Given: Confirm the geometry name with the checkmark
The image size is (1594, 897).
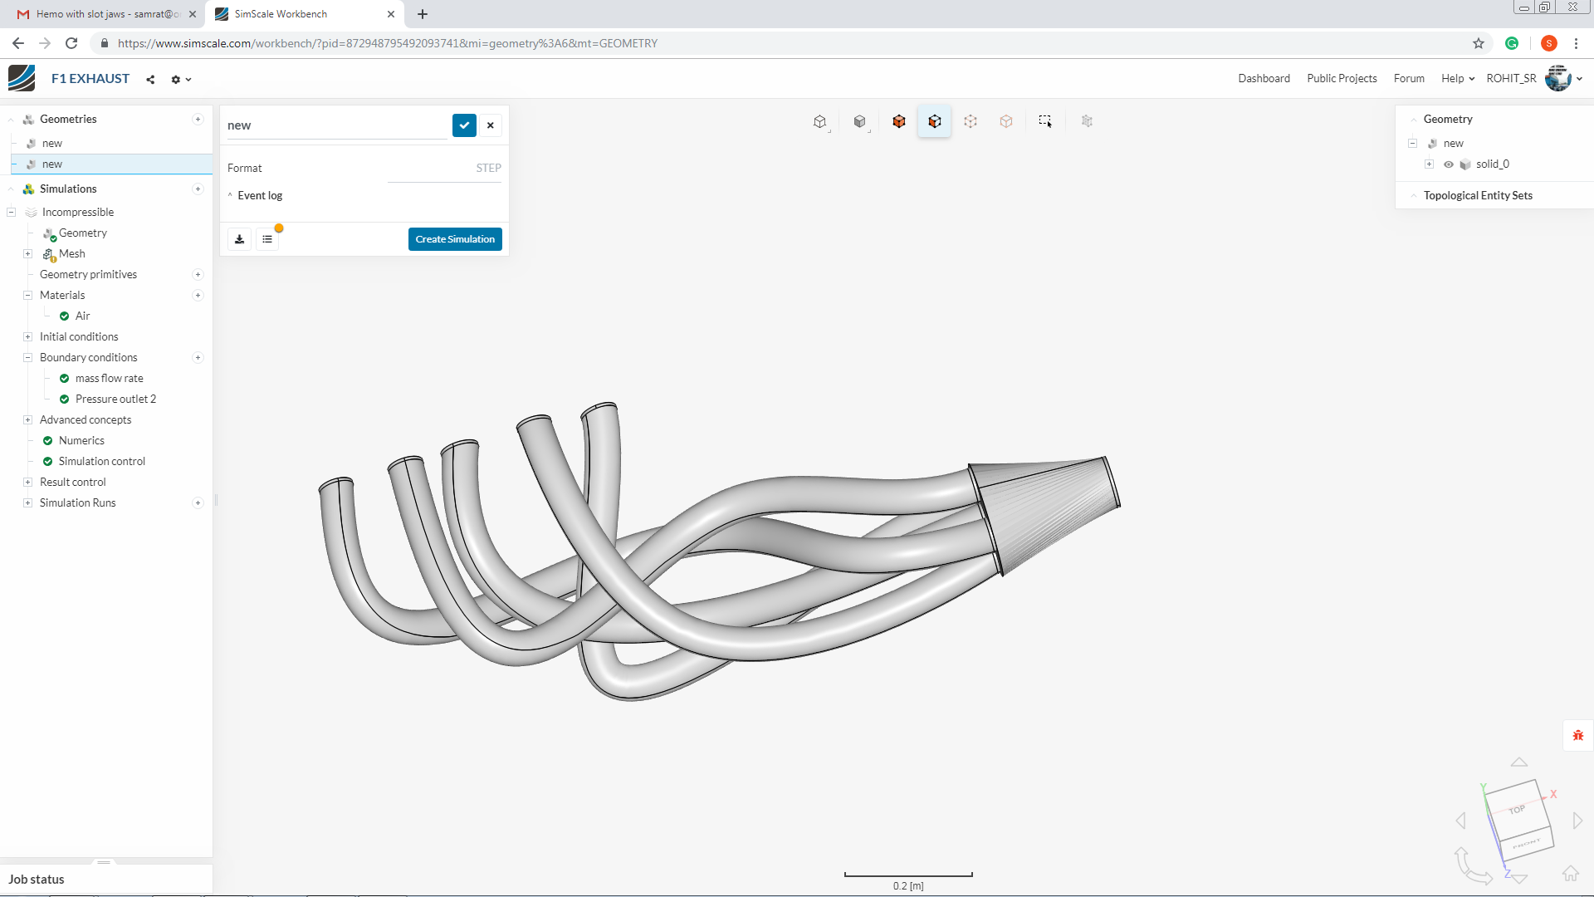Looking at the screenshot, I should click(464, 125).
